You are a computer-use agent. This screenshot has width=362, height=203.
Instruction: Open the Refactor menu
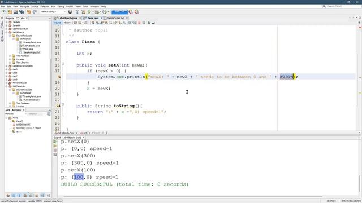(x=45, y=7)
